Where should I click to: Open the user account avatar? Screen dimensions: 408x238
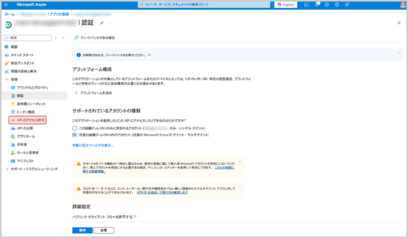tap(403, 5)
